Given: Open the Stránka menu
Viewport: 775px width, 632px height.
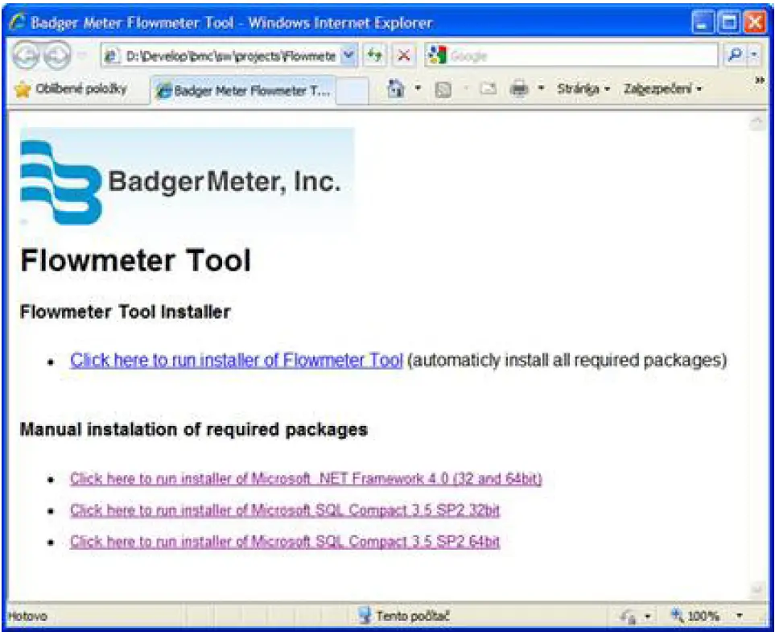Looking at the screenshot, I should click(583, 89).
